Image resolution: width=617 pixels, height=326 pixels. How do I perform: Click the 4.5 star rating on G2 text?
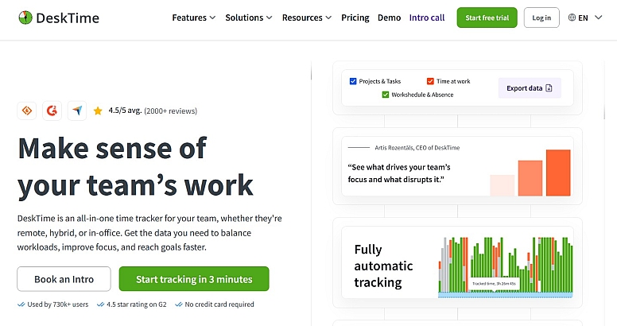click(x=137, y=305)
